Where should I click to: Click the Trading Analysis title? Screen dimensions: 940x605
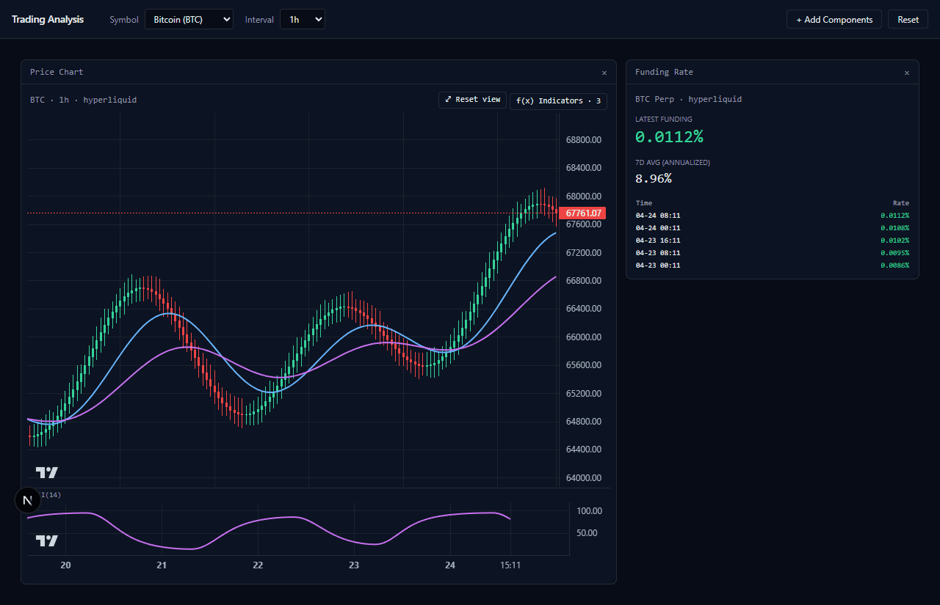pyautogui.click(x=48, y=20)
